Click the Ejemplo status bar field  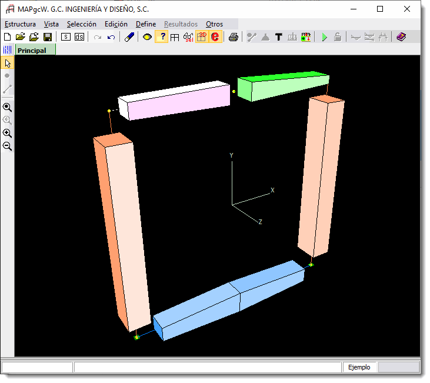point(359,367)
